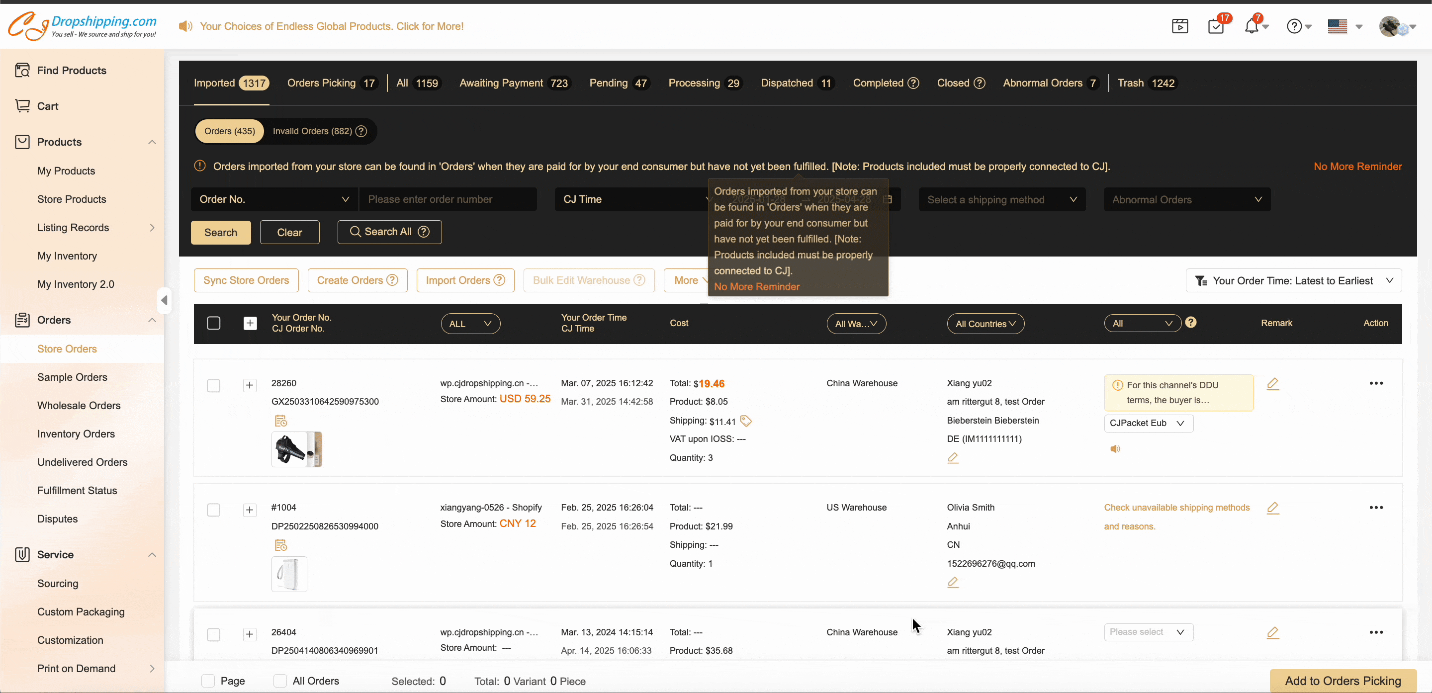
Task: Click the CJ Dropshipping logo
Action: click(x=82, y=25)
